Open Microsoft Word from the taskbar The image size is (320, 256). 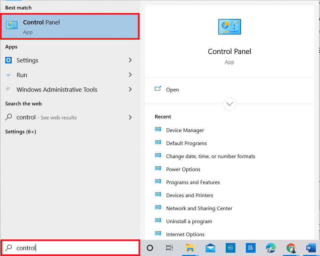click(x=311, y=248)
